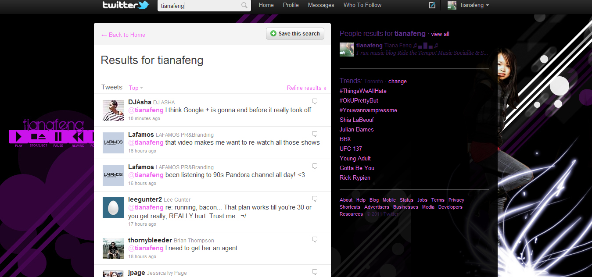Screen dimensions: 592x277
Task: Change the Toronto trends location
Action: click(397, 82)
